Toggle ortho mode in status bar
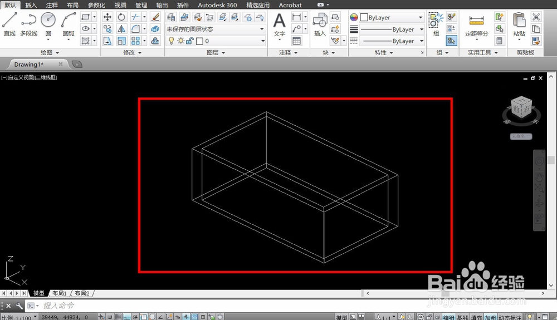 pos(127,317)
